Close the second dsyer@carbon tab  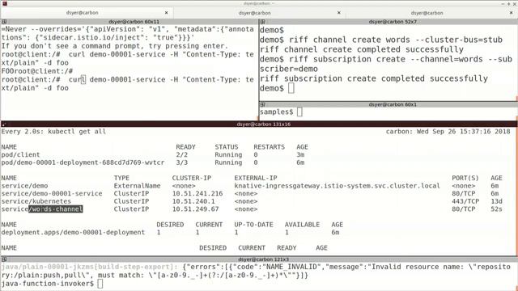[x=339, y=13]
